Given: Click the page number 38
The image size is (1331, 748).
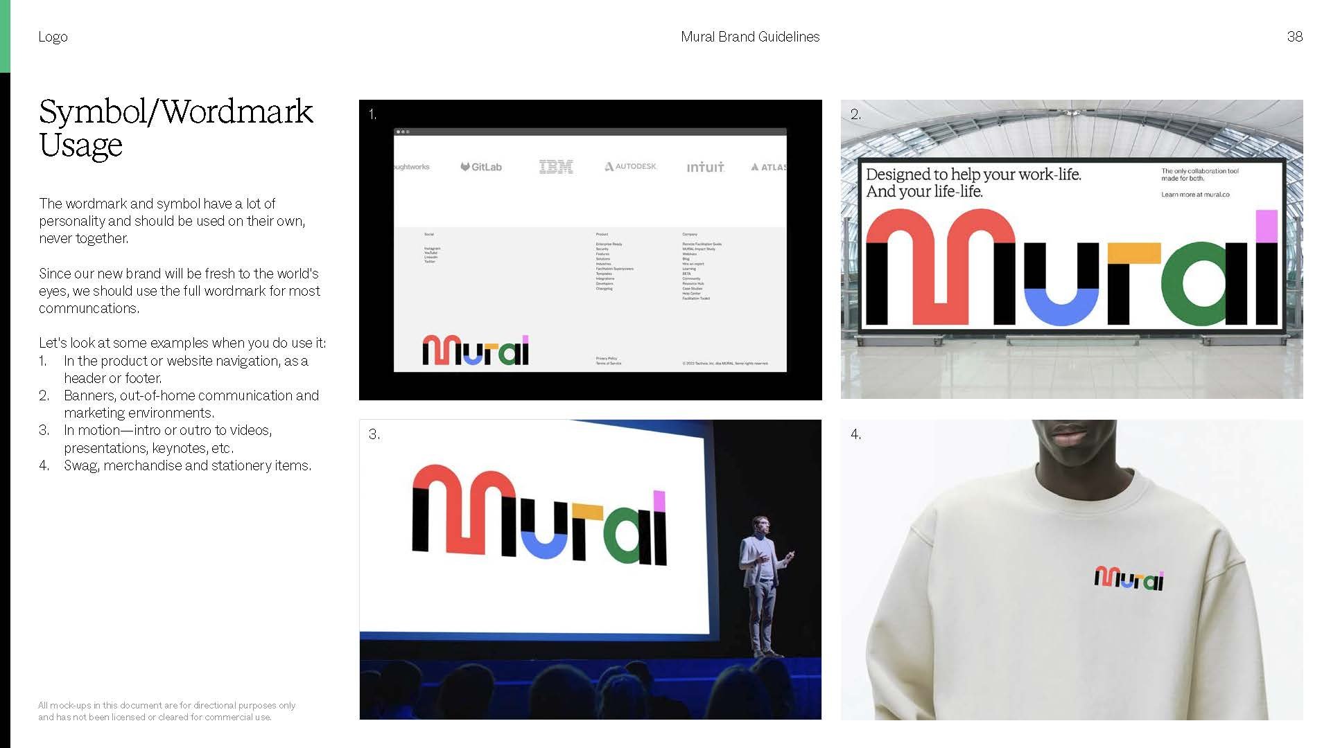Looking at the screenshot, I should click(1294, 37).
